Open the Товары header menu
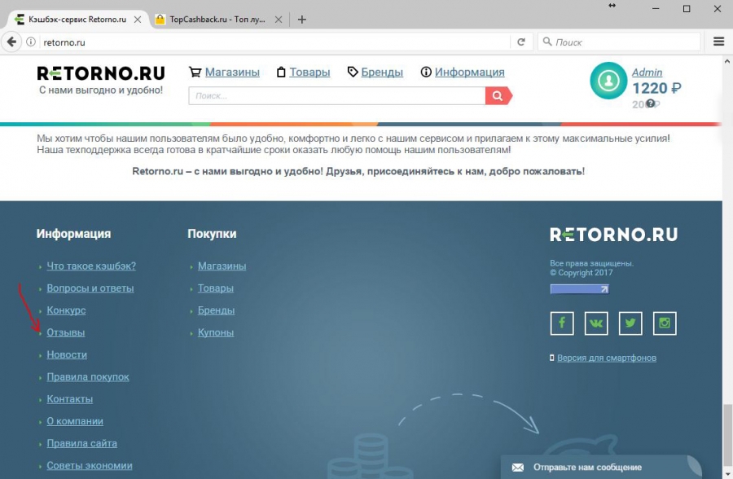 point(309,72)
